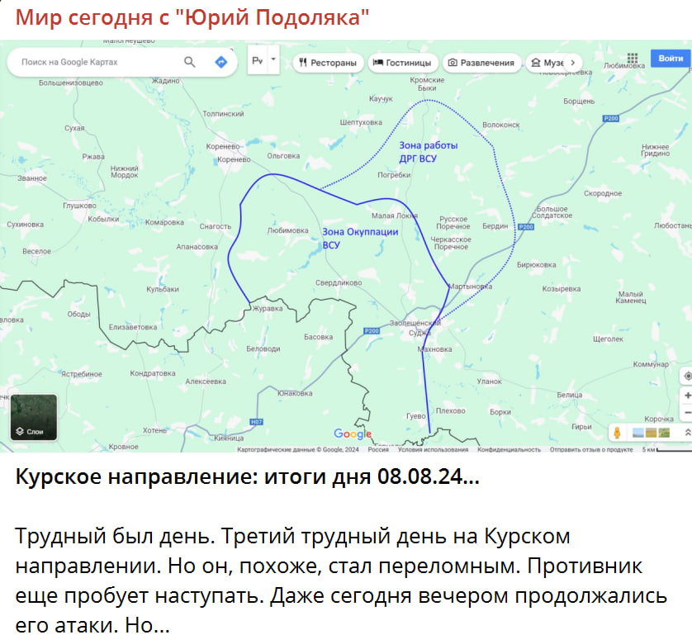Image resolution: width=692 pixels, height=635 pixels.
Task: Select the Музеи category chip
Action: pyautogui.click(x=547, y=63)
